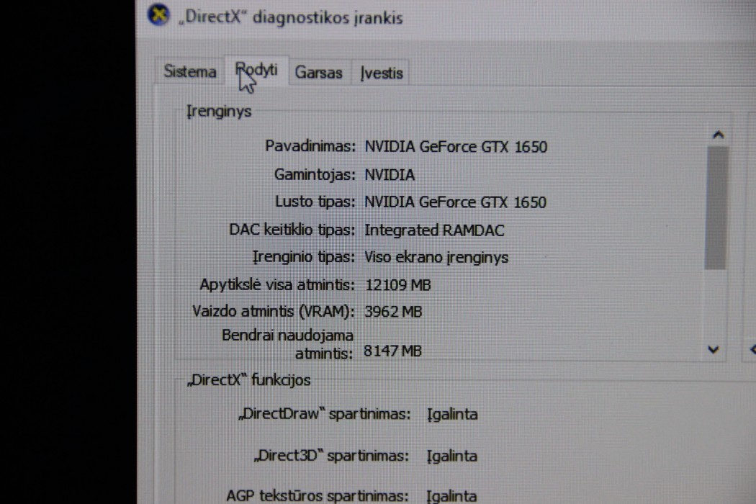Viewport: 756px width, 504px height.
Task: Click the Pavadinimas label
Action: [310, 145]
